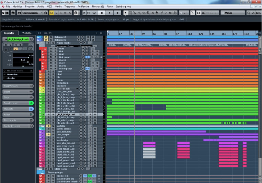Mute the Reference1 track
The width and height of the screenshot is (262, 183).
tap(46, 37)
